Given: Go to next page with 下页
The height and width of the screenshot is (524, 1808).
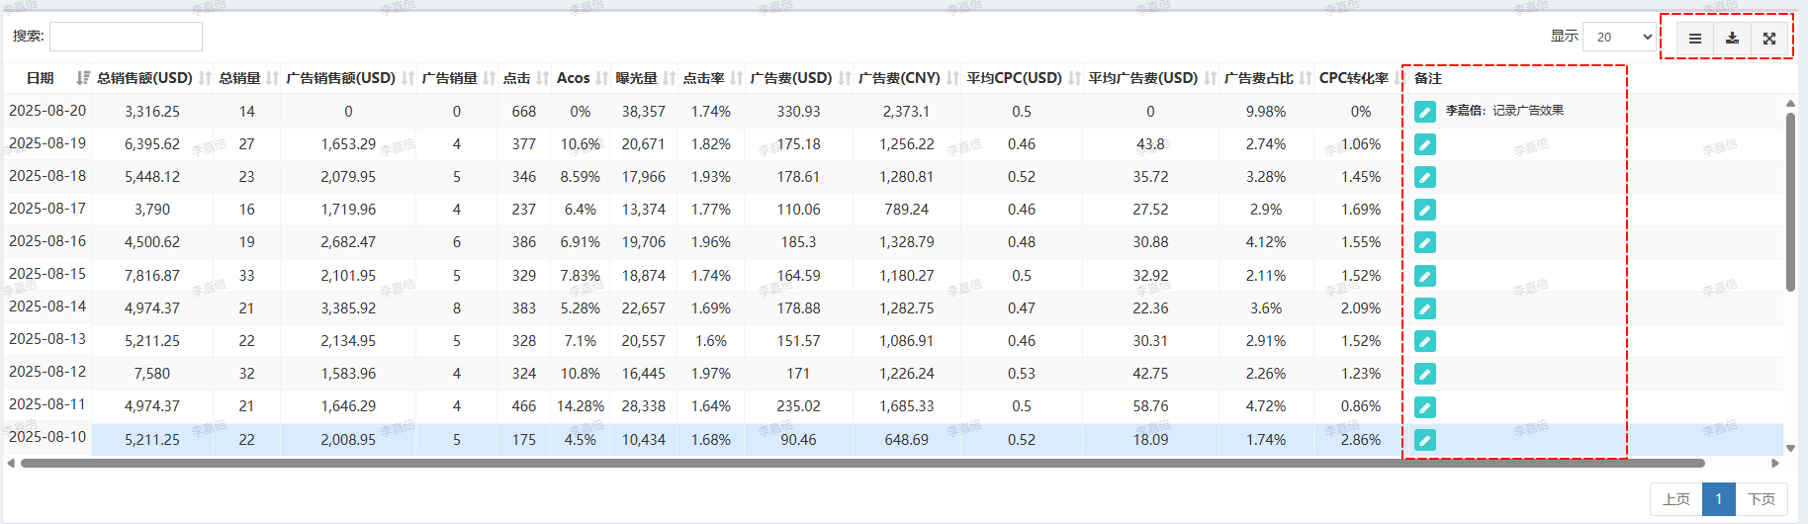Looking at the screenshot, I should [1761, 499].
